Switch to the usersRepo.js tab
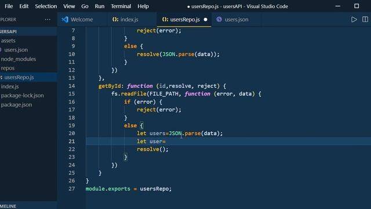The width and height of the screenshot is (371, 209). (x=185, y=19)
